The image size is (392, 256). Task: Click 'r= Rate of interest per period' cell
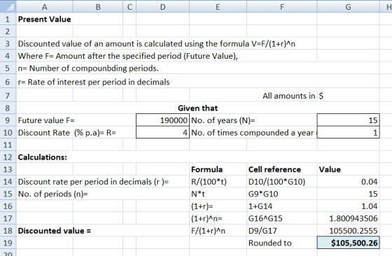pyautogui.click(x=94, y=82)
